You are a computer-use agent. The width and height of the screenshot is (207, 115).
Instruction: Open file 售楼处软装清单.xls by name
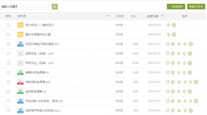37,72
